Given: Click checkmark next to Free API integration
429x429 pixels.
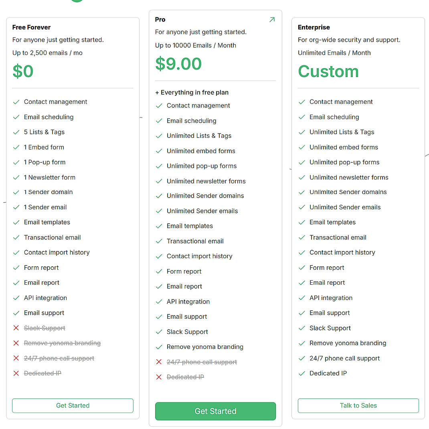Looking at the screenshot, I should pos(16,298).
